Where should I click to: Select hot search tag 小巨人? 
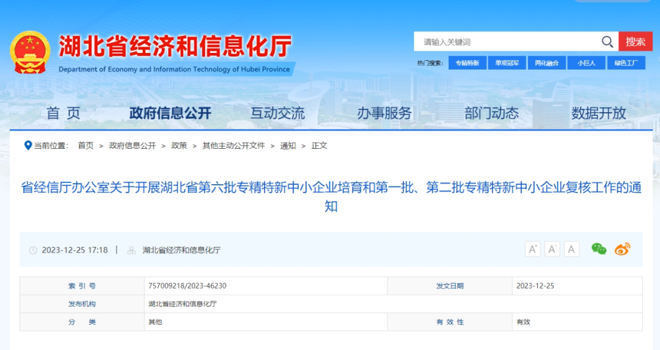click(586, 63)
